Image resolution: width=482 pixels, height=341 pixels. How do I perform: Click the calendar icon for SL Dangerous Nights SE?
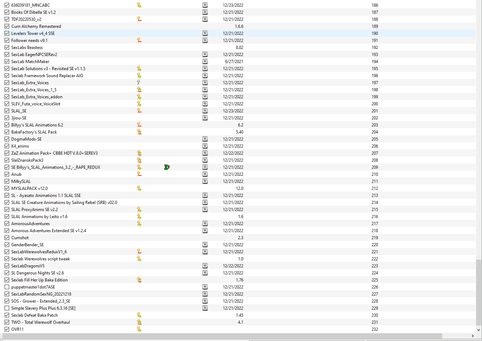205,273
